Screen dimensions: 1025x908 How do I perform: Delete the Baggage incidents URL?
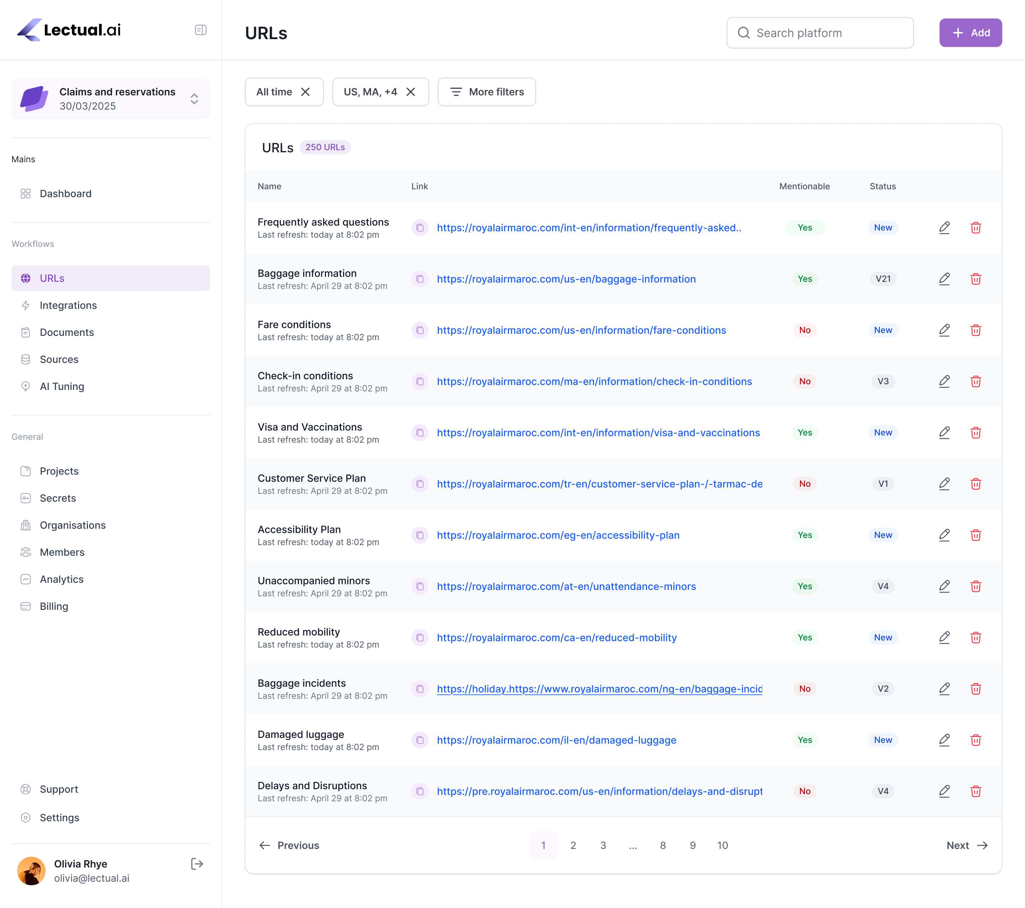point(976,689)
